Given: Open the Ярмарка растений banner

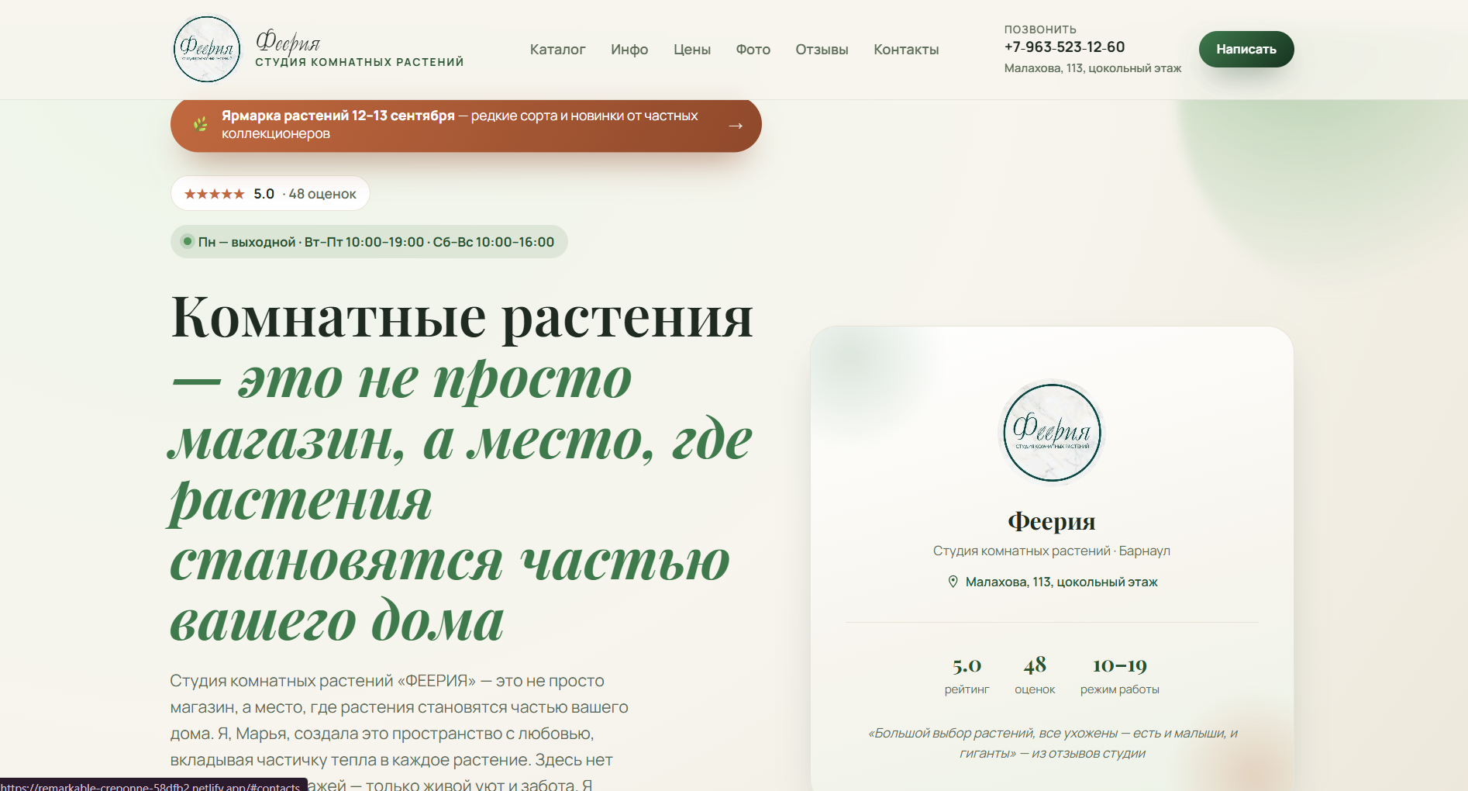Looking at the screenshot, I should click(466, 125).
